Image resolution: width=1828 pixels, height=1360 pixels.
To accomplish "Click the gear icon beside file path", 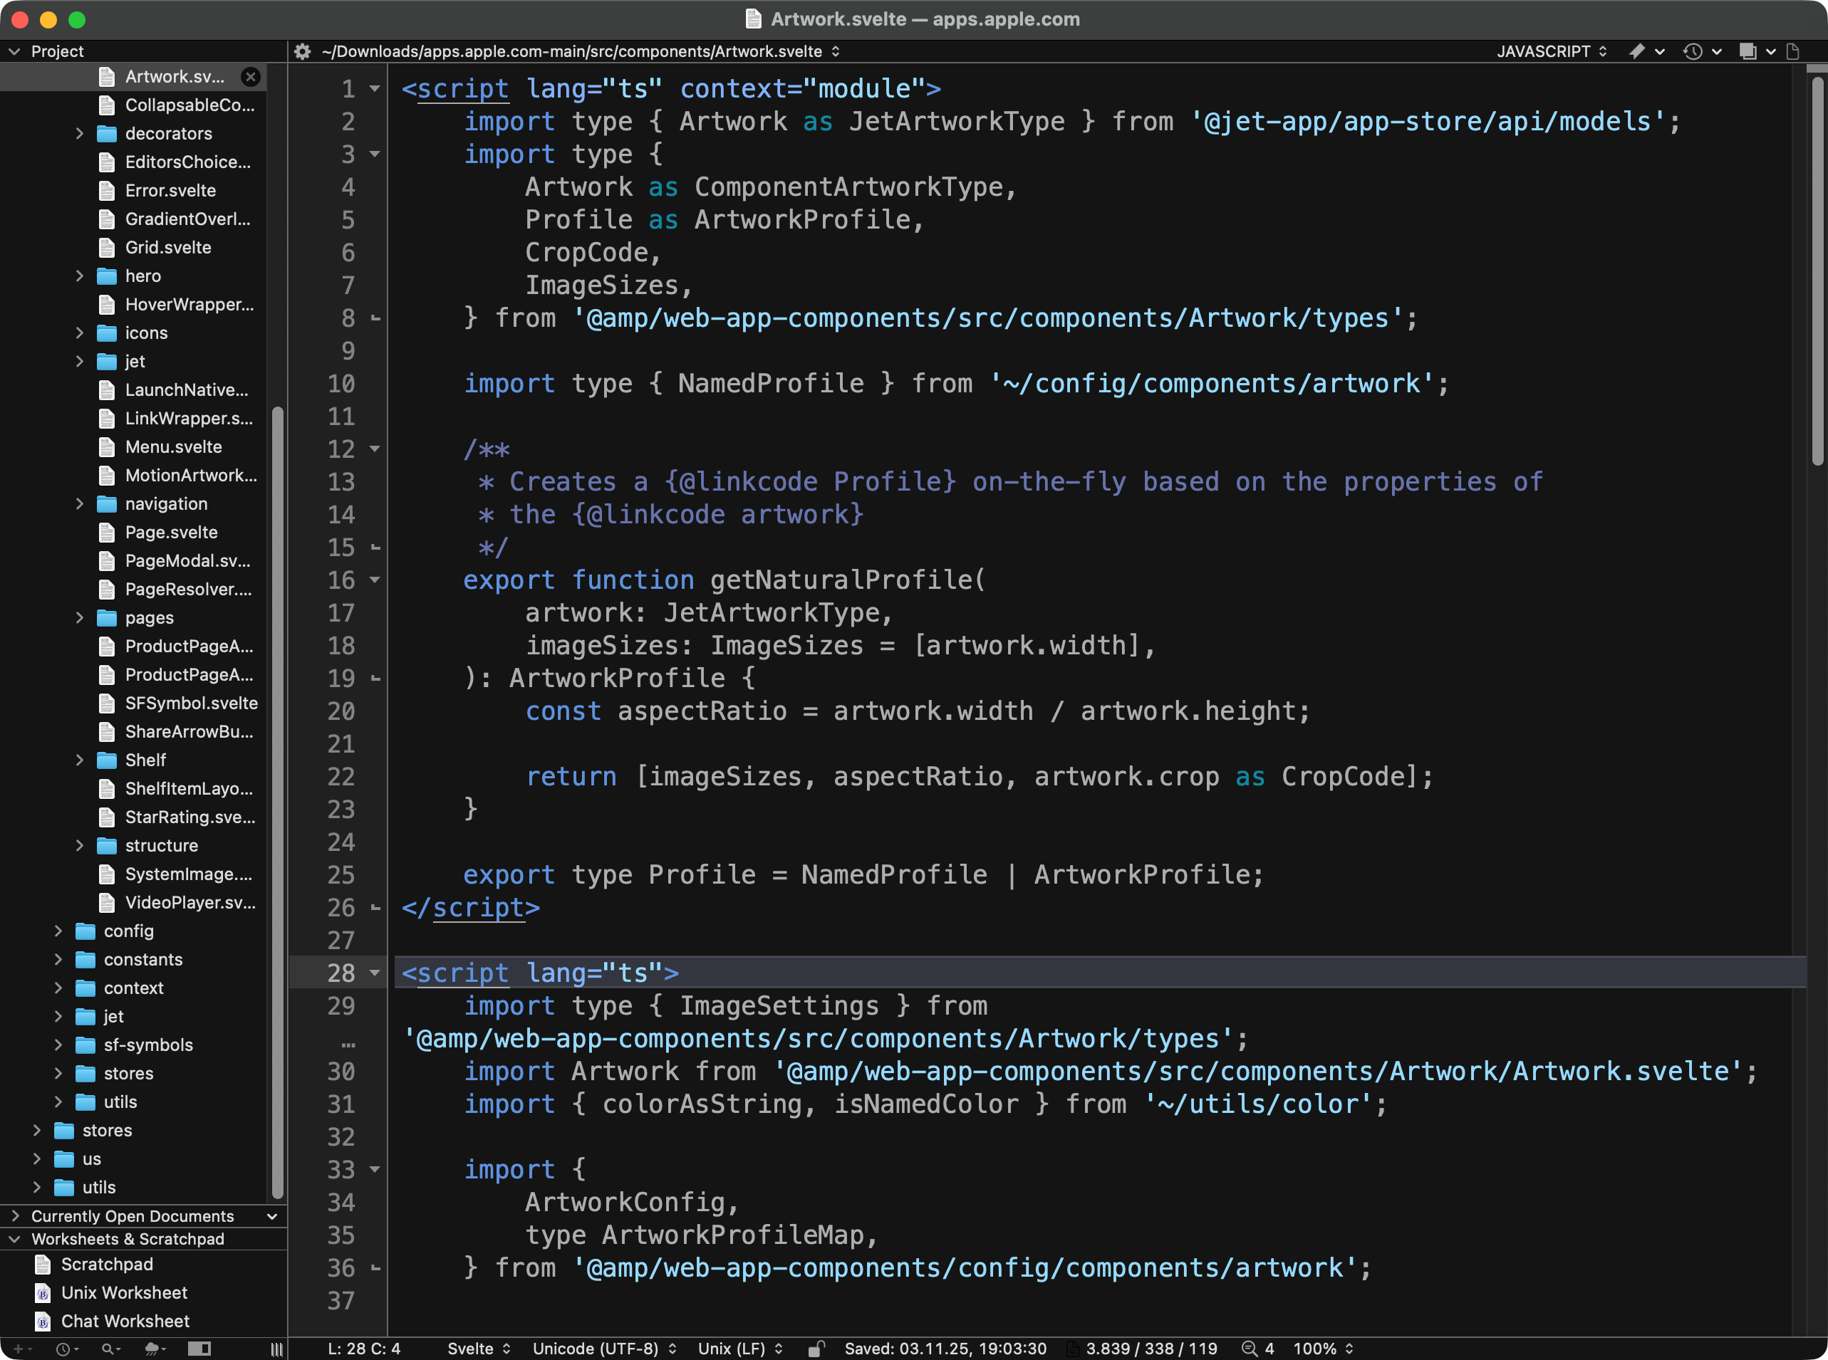I will click(303, 51).
